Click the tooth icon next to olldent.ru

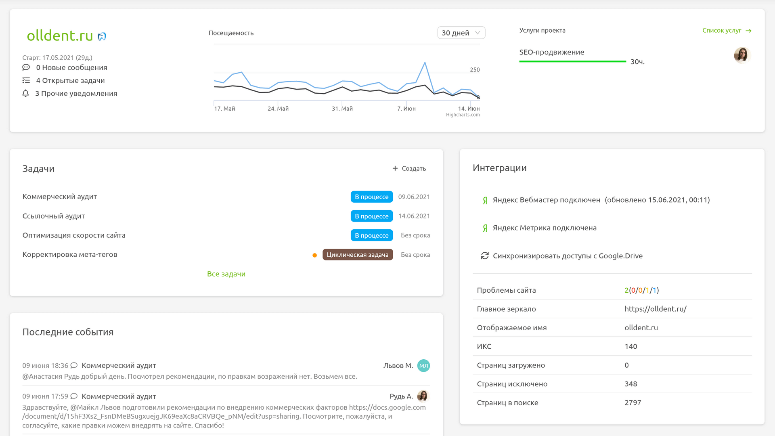(102, 37)
